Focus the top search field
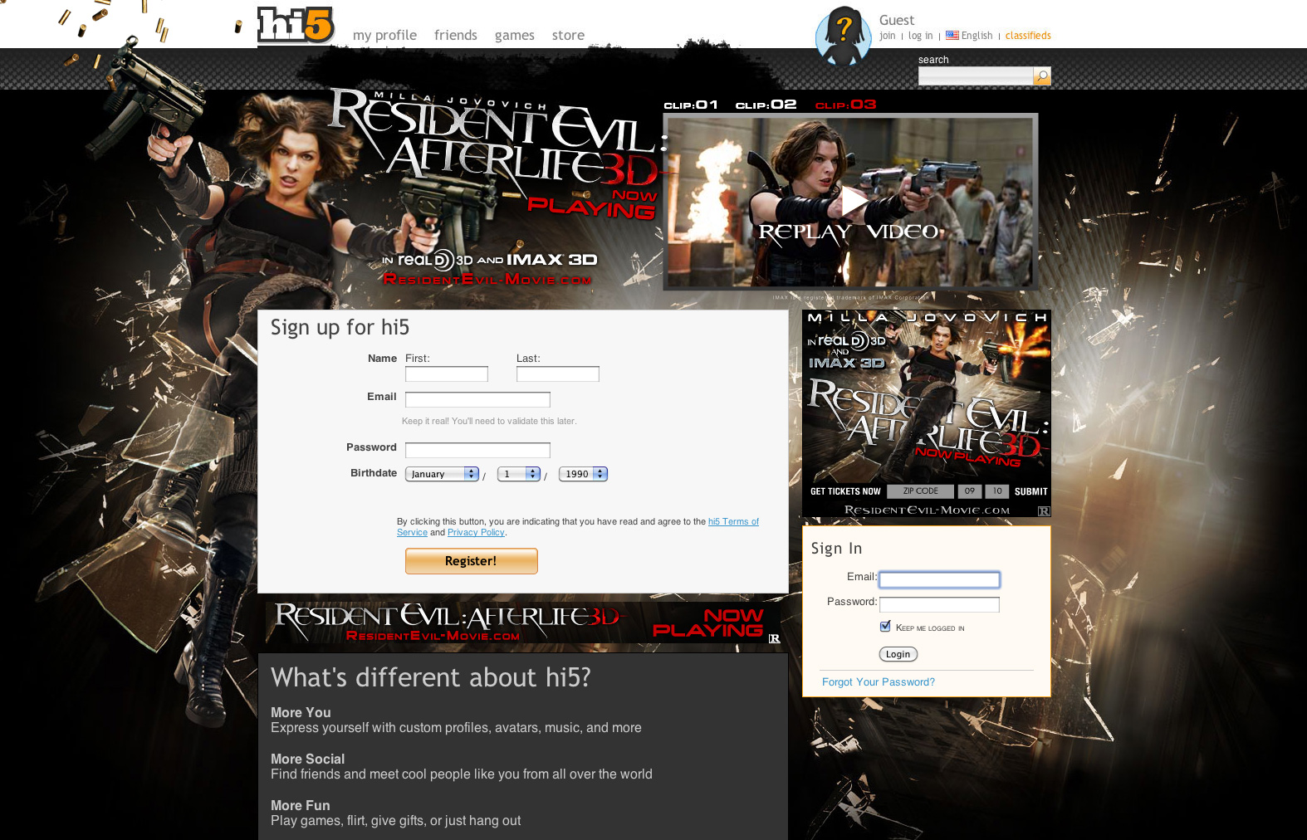This screenshot has width=1307, height=840. click(976, 76)
